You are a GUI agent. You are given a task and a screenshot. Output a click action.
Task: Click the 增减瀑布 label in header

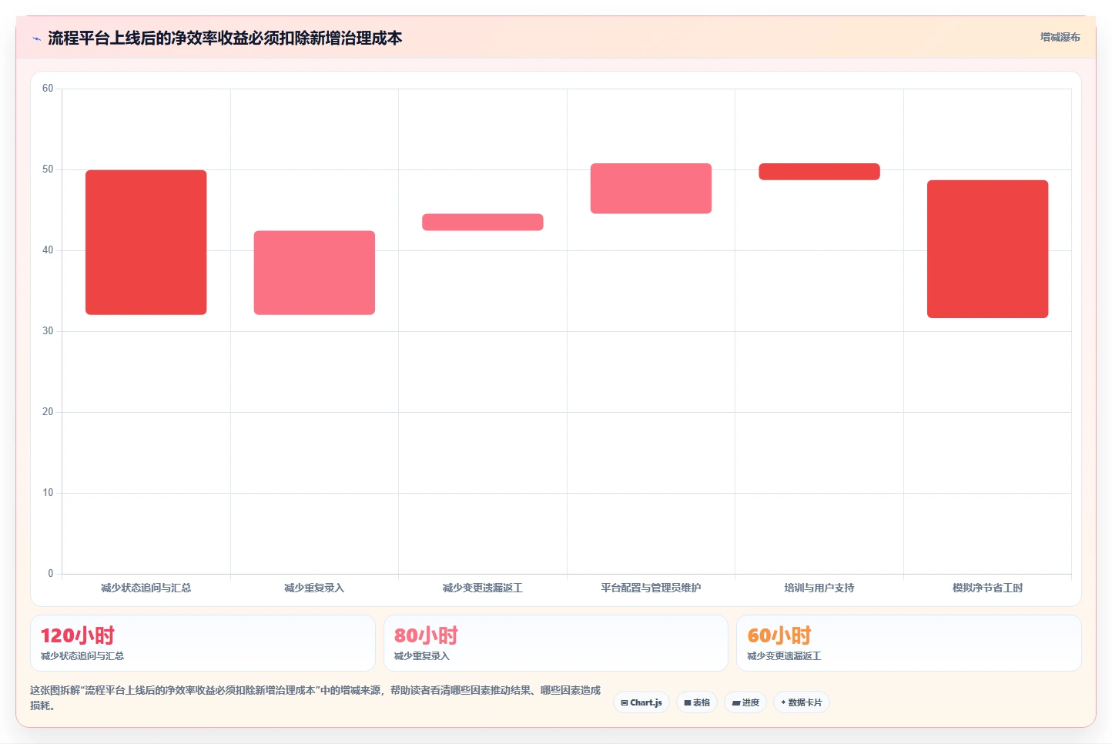[x=1060, y=37]
